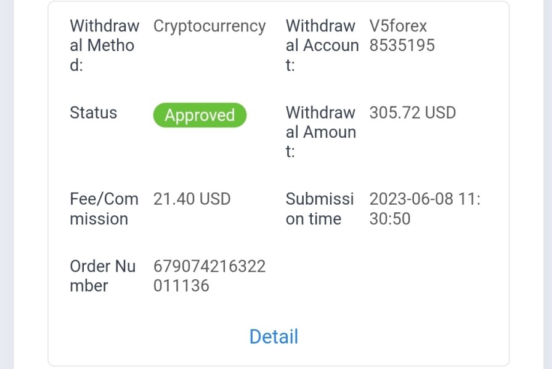Select the V5forex account name text
Viewport: 552px width, 369px height.
[x=398, y=26]
